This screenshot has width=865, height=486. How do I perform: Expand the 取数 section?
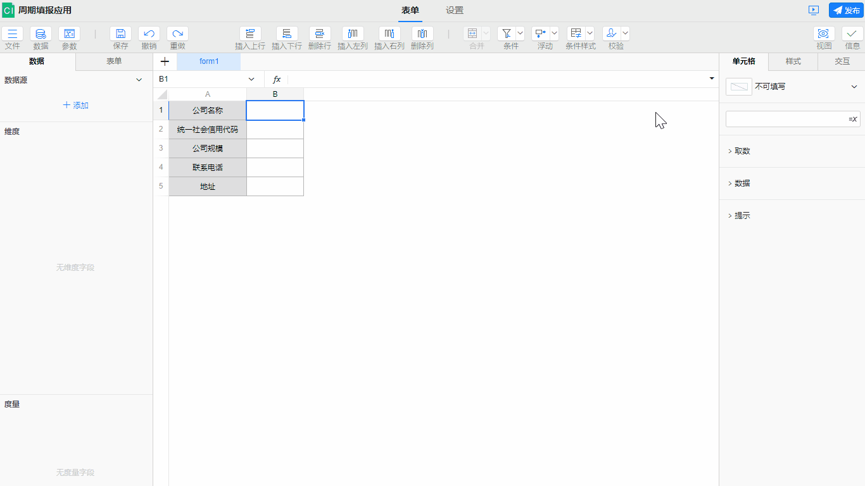pyautogui.click(x=742, y=151)
